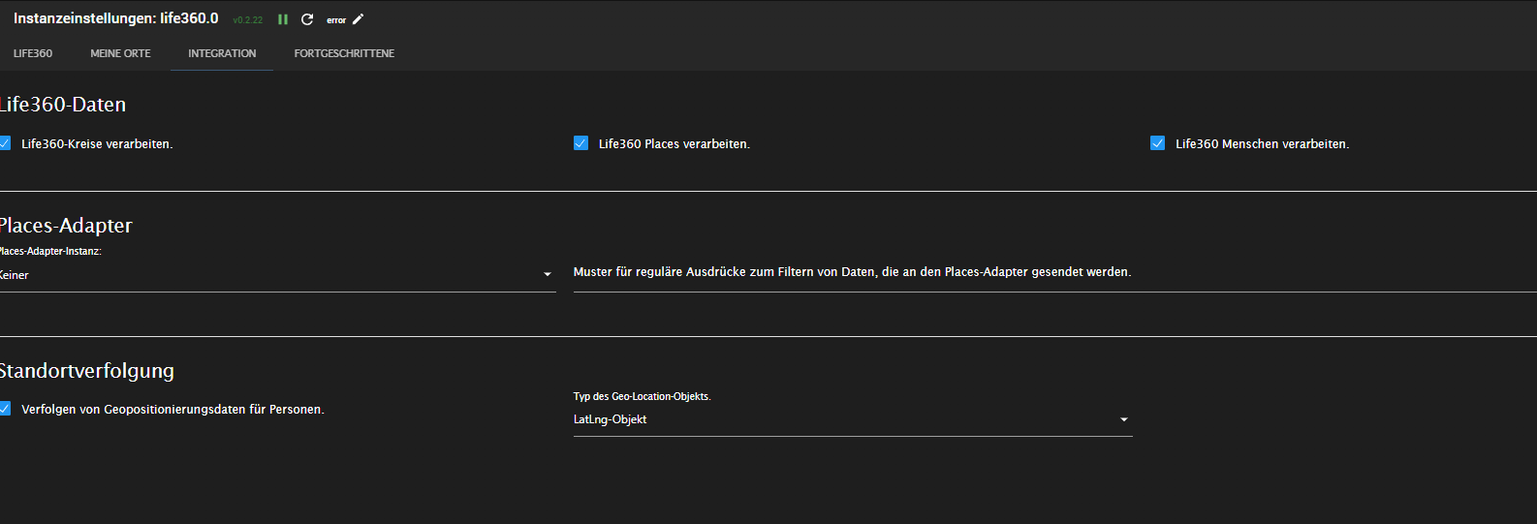Image resolution: width=1537 pixels, height=524 pixels.
Task: Click the regex filter pattern input field
Action: coord(1055,272)
